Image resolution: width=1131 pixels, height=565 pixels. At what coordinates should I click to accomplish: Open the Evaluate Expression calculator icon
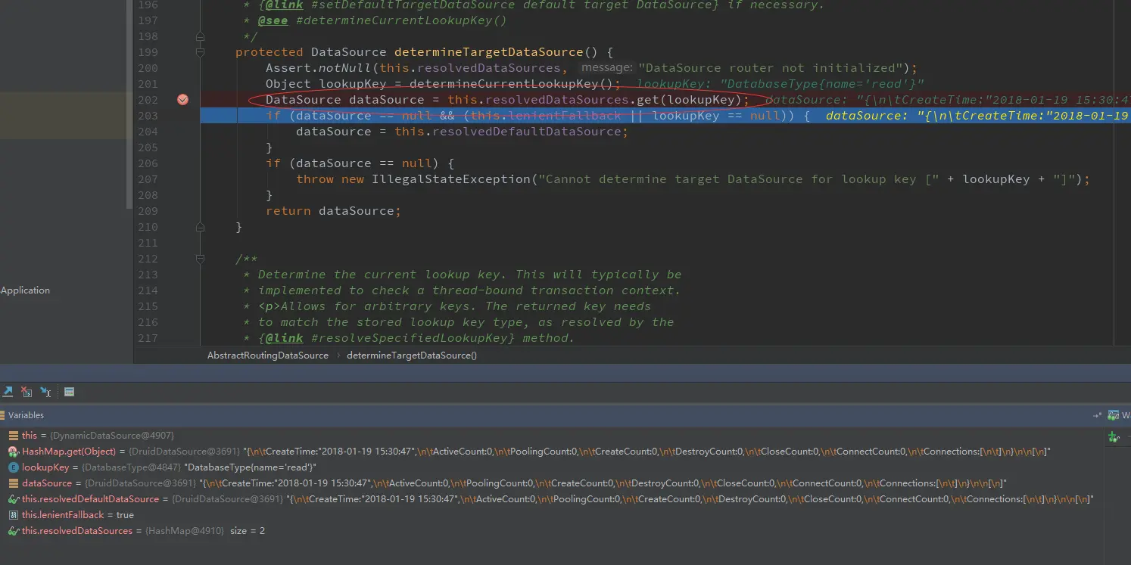pyautogui.click(x=69, y=392)
